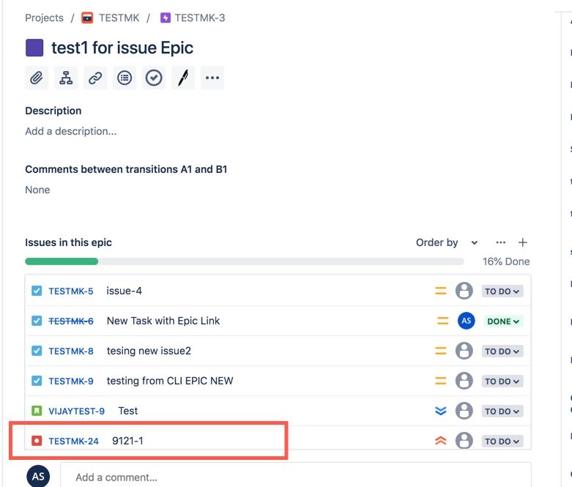The height and width of the screenshot is (487, 572).
Task: Click the task icon for TESTMK-9
Action: coord(37,381)
